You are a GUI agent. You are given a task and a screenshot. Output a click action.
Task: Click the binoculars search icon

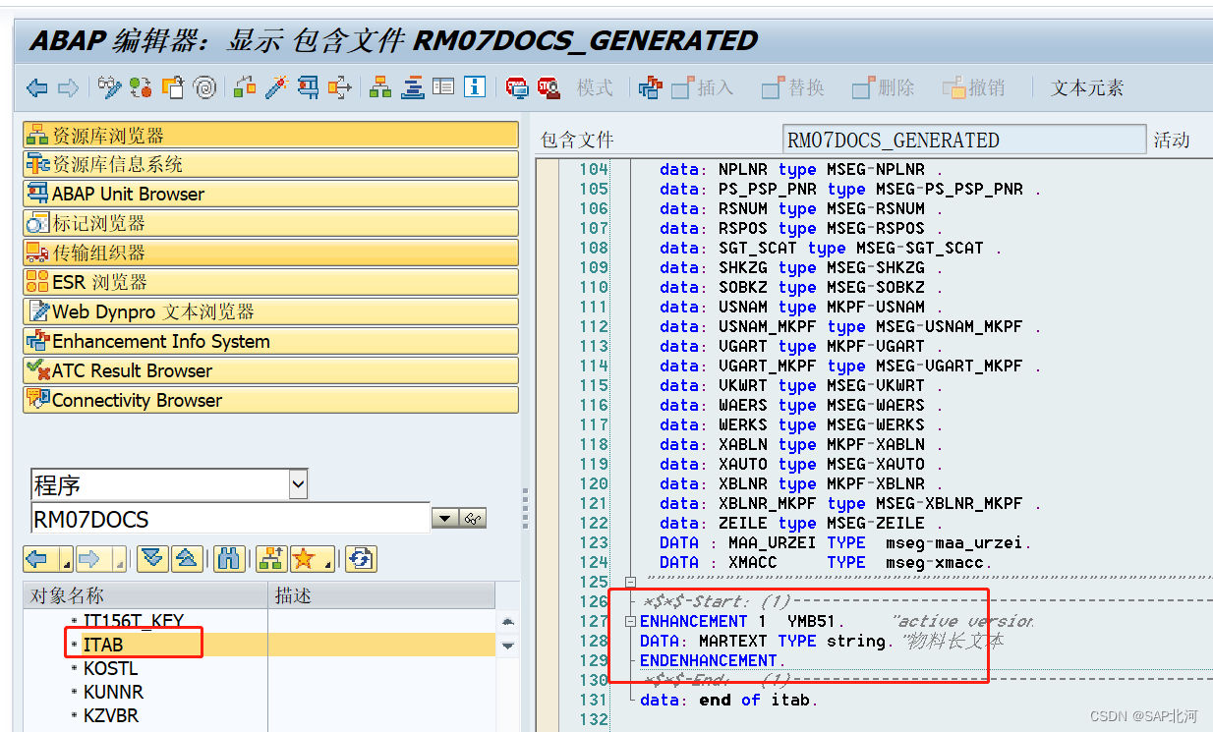[229, 559]
